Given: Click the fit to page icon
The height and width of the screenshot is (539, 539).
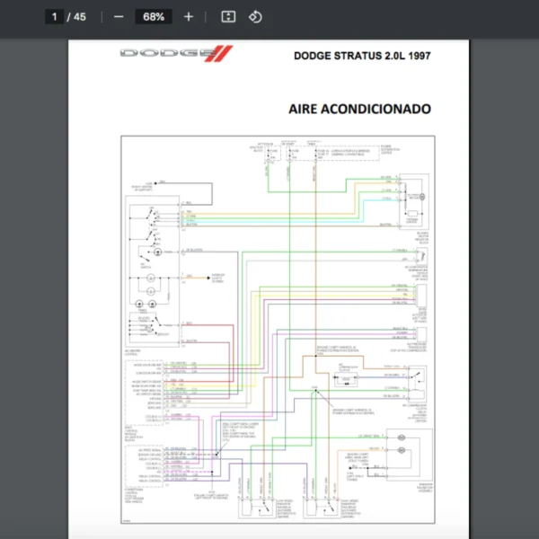Looking at the screenshot, I should [228, 17].
